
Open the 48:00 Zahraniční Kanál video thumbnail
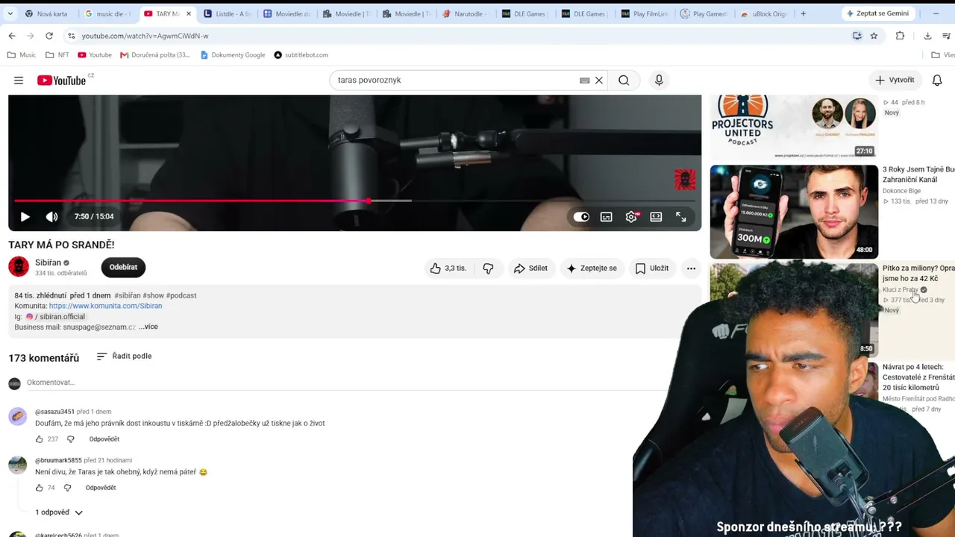794,212
